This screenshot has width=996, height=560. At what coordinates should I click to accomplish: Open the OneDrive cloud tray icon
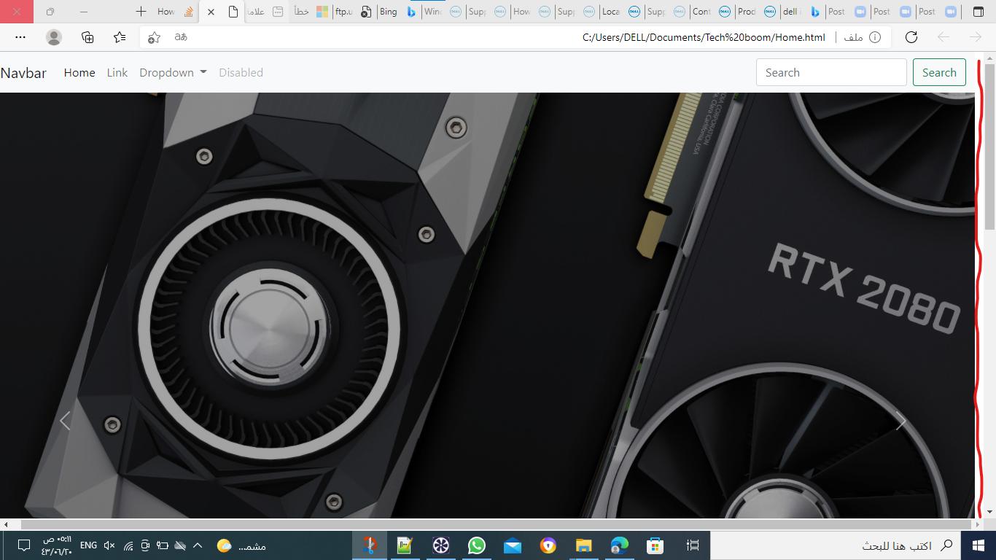tap(180, 545)
